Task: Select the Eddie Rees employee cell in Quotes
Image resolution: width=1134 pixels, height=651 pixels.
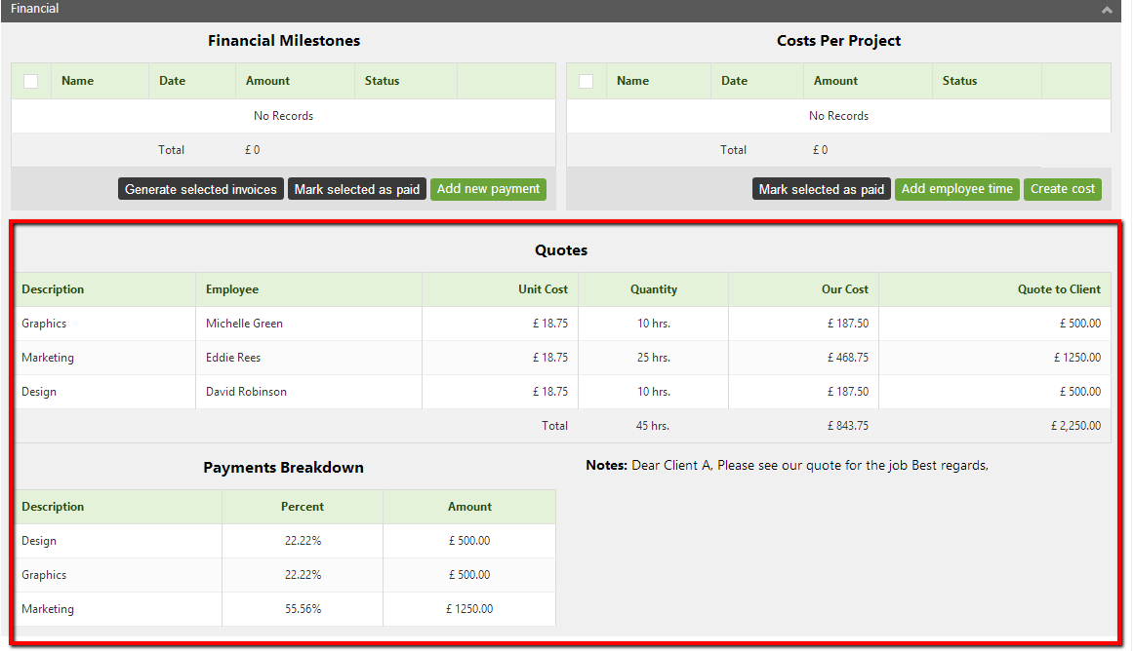Action: click(x=233, y=358)
